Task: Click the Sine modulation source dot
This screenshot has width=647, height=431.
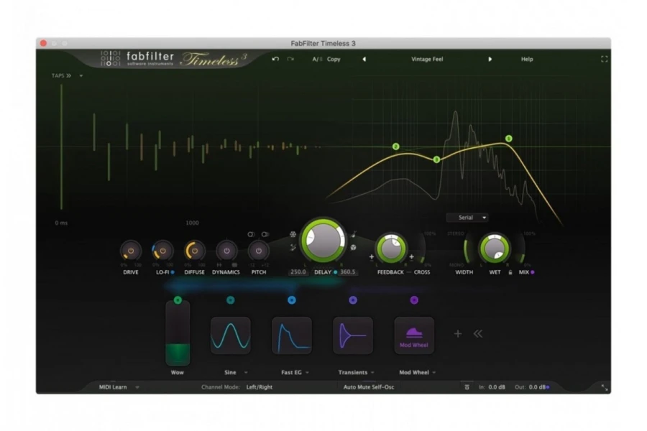Action: [231, 300]
